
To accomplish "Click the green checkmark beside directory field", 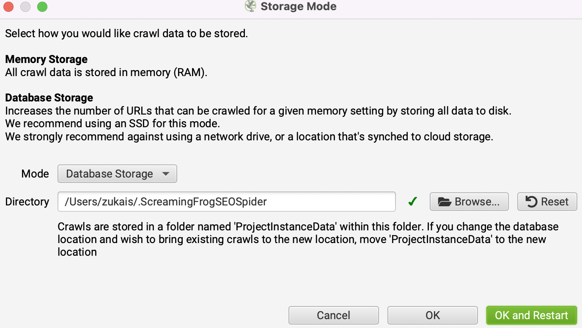I will (x=413, y=202).
